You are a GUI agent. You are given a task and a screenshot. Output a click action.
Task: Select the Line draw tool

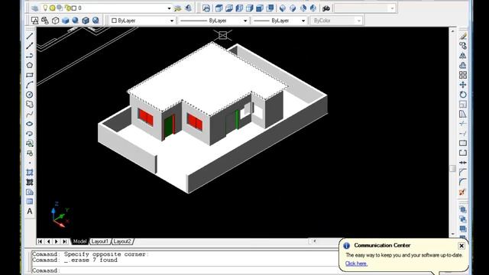[x=30, y=36]
